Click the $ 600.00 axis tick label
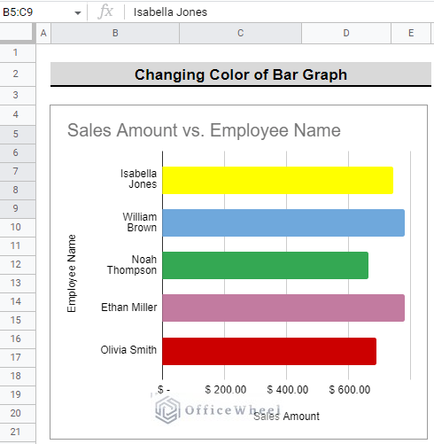This screenshot has width=434, height=444. click(x=350, y=390)
